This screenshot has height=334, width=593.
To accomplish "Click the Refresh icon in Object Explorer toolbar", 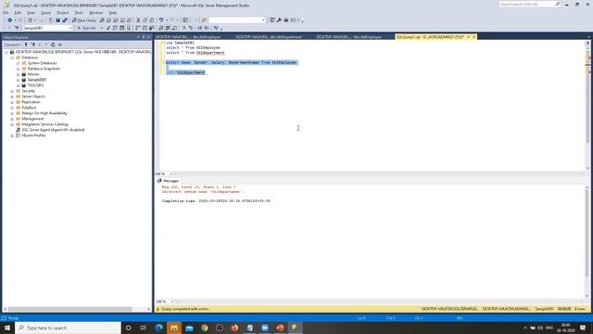I will click(53, 45).
